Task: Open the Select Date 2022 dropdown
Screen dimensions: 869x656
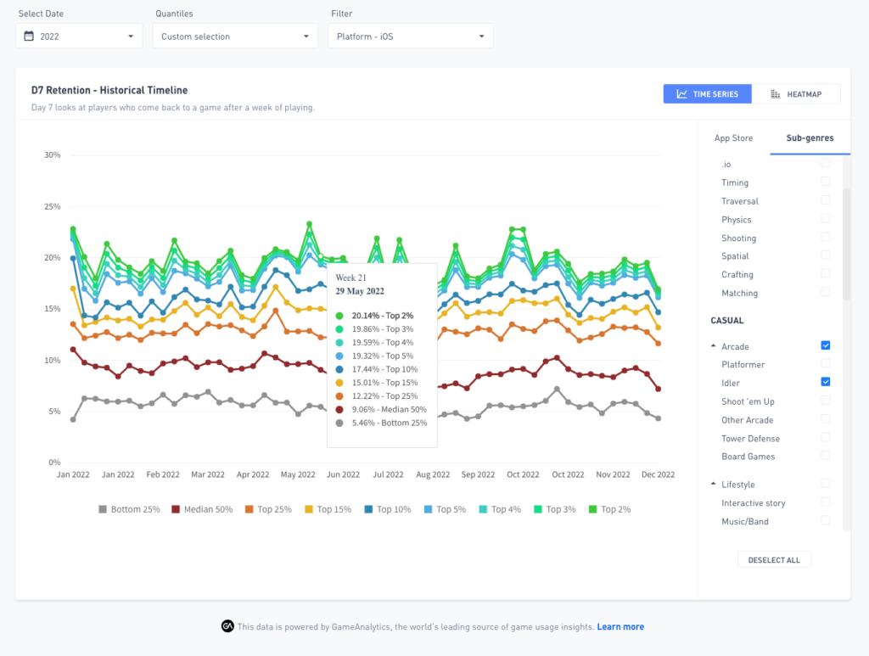Action: coord(79,36)
